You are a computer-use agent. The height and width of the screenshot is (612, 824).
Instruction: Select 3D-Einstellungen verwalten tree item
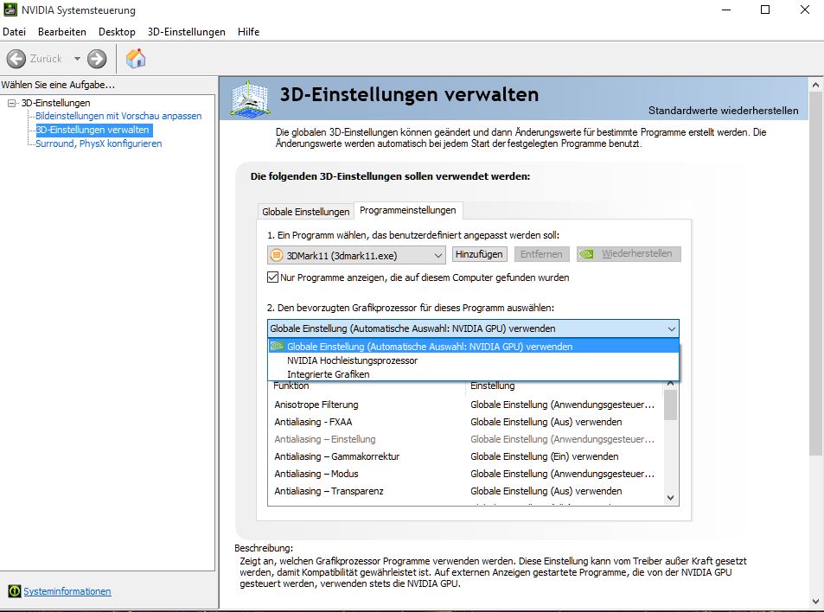(93, 130)
